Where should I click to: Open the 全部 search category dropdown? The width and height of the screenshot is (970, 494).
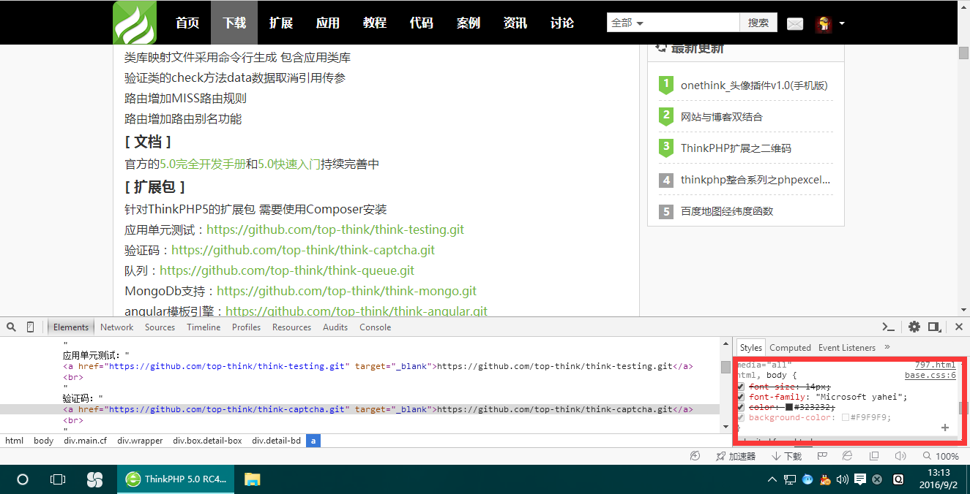point(628,23)
